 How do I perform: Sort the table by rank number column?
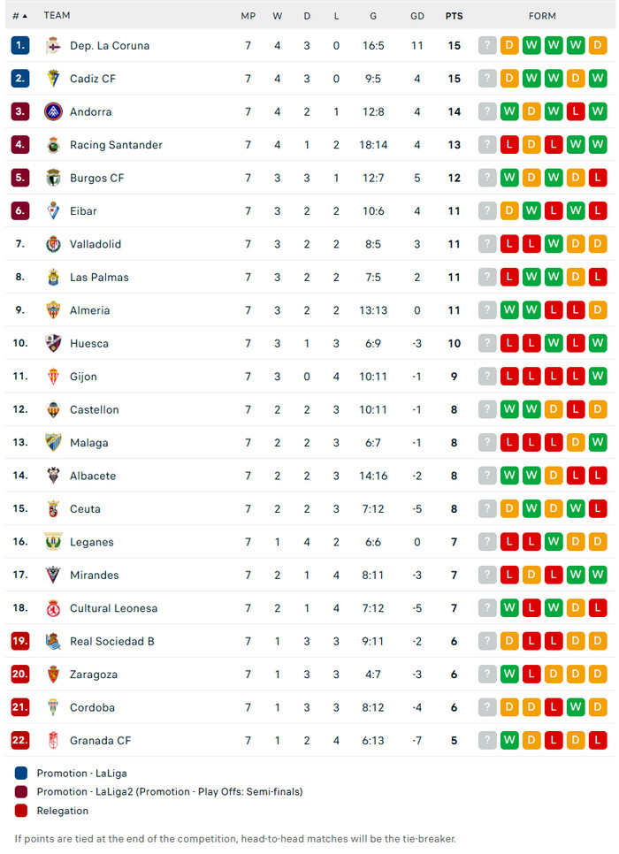pos(19,16)
